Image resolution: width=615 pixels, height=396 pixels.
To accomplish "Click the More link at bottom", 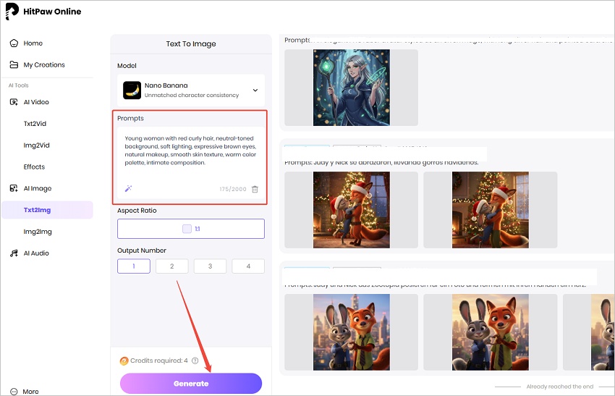I will (x=30, y=391).
